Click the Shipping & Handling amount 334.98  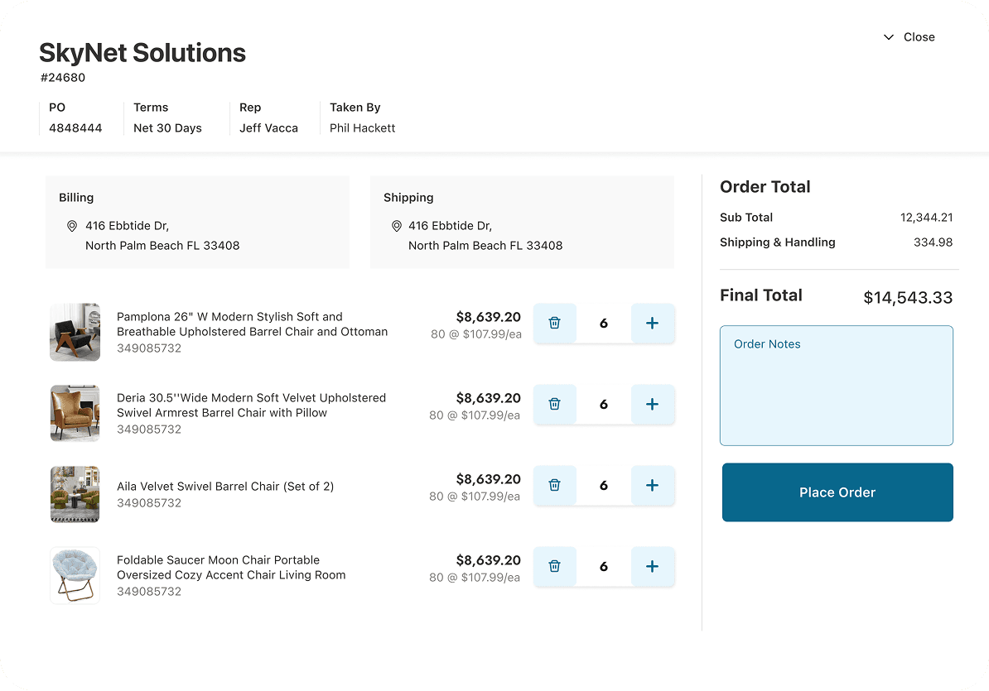coord(933,242)
